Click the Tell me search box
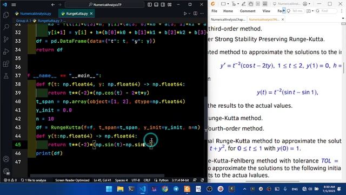The image size is (346, 195). coord(295,11)
